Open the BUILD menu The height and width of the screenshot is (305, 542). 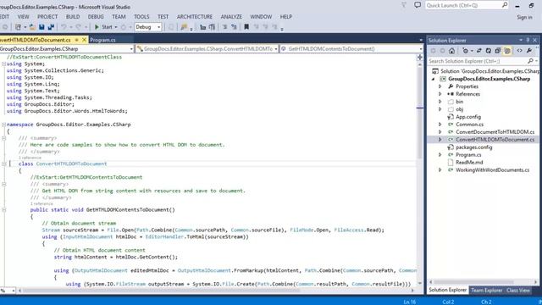click(x=73, y=17)
